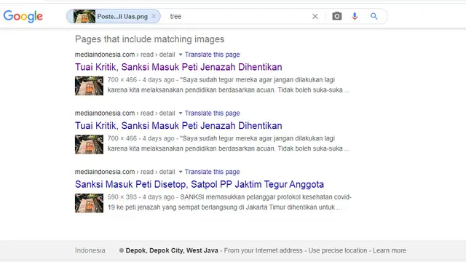Open 'Learn more' about location
Screen dimensions: 466x262
390,250
